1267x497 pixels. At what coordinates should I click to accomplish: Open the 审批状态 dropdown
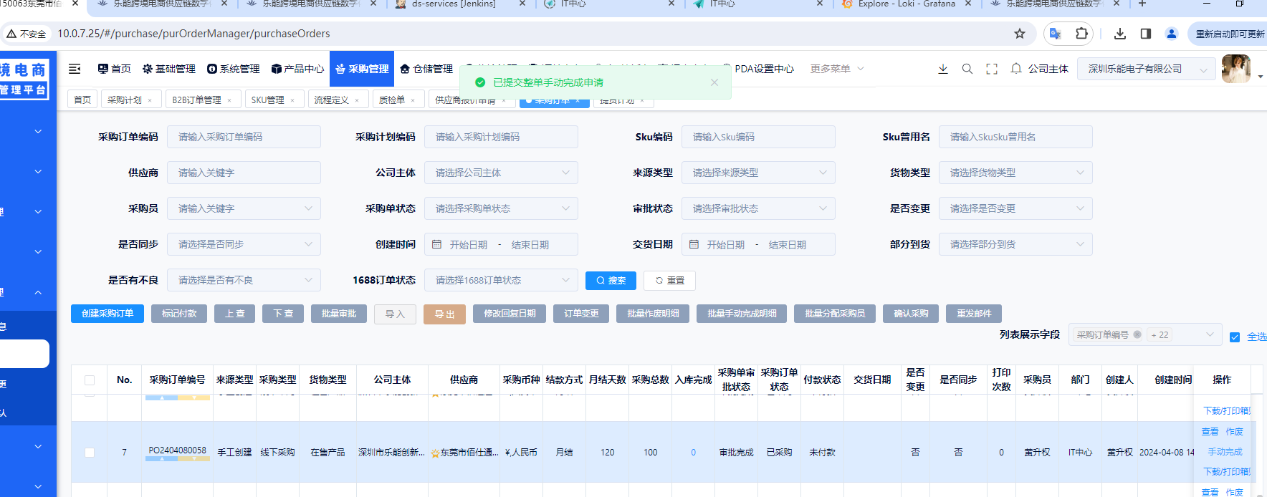(758, 208)
